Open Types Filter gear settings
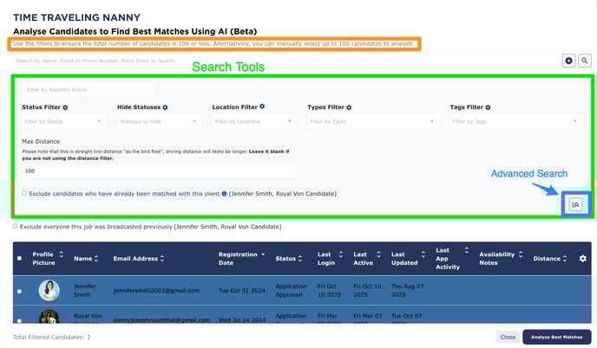This screenshot has height=348, width=597. tap(349, 106)
